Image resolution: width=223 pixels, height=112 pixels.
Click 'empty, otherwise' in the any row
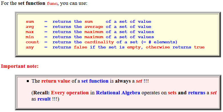[x=148, y=47]
